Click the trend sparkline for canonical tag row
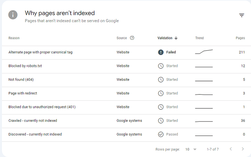Image resolution: width=251 pixels, height=157 pixels. pos(204,52)
